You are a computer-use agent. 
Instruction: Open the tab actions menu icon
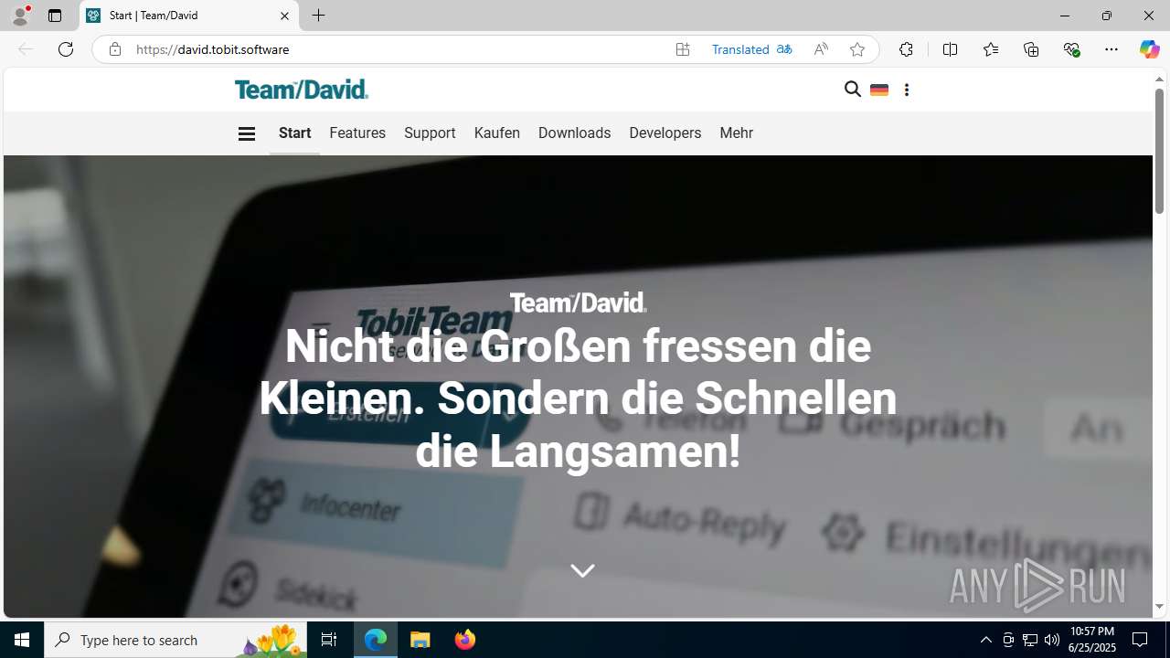pyautogui.click(x=55, y=16)
